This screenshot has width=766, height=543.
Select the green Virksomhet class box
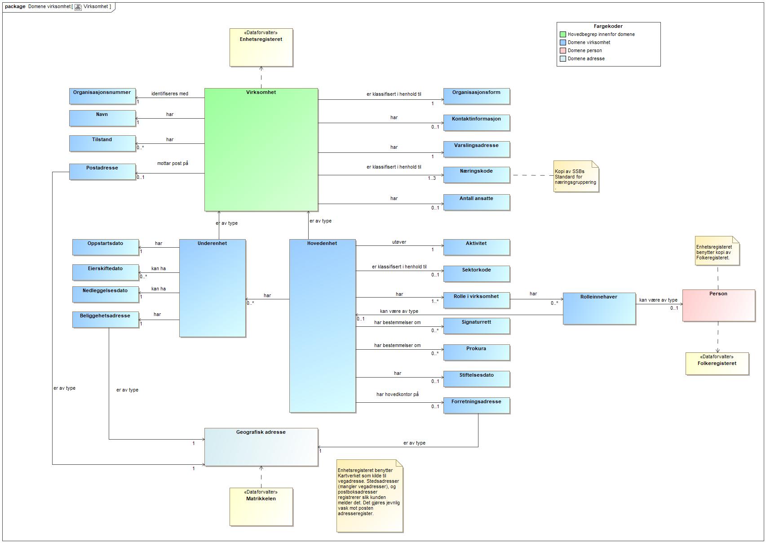261,149
